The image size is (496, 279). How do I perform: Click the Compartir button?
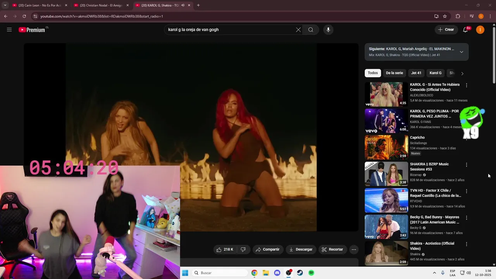pyautogui.click(x=267, y=250)
